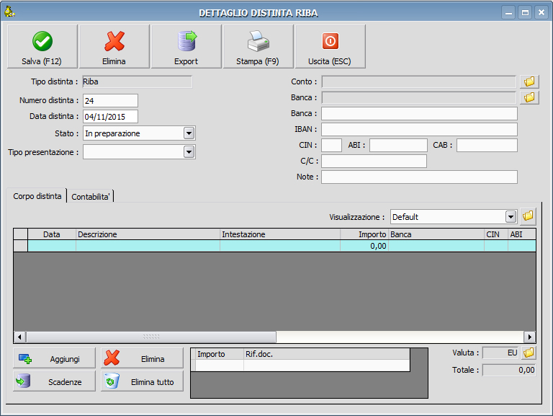This screenshot has height=416, width=553.
Task: Click the Banca column header in grid
Action: [436, 234]
